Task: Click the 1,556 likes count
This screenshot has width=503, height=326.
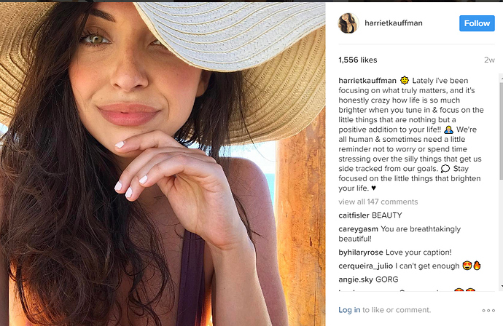Action: pyautogui.click(x=358, y=60)
